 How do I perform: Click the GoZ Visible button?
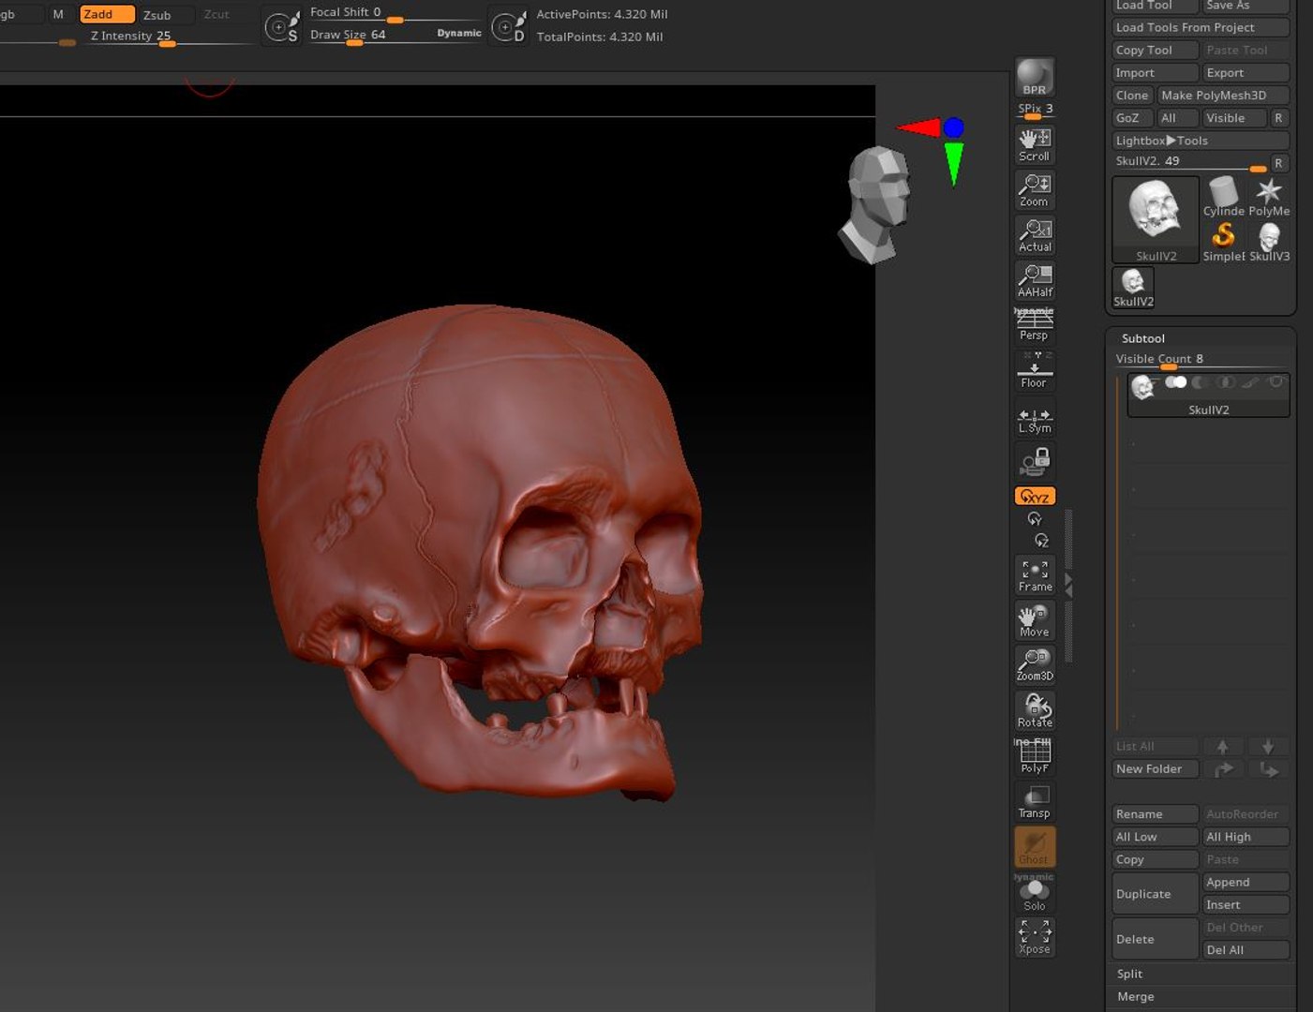[x=1233, y=117]
